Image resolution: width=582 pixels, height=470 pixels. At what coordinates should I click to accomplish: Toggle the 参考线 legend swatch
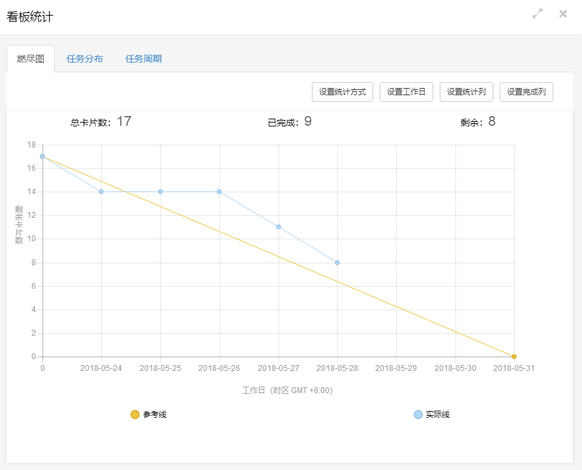(135, 415)
